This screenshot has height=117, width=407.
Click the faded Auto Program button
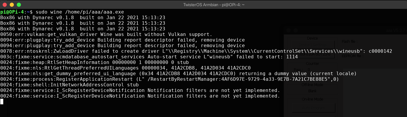click(314, 108)
